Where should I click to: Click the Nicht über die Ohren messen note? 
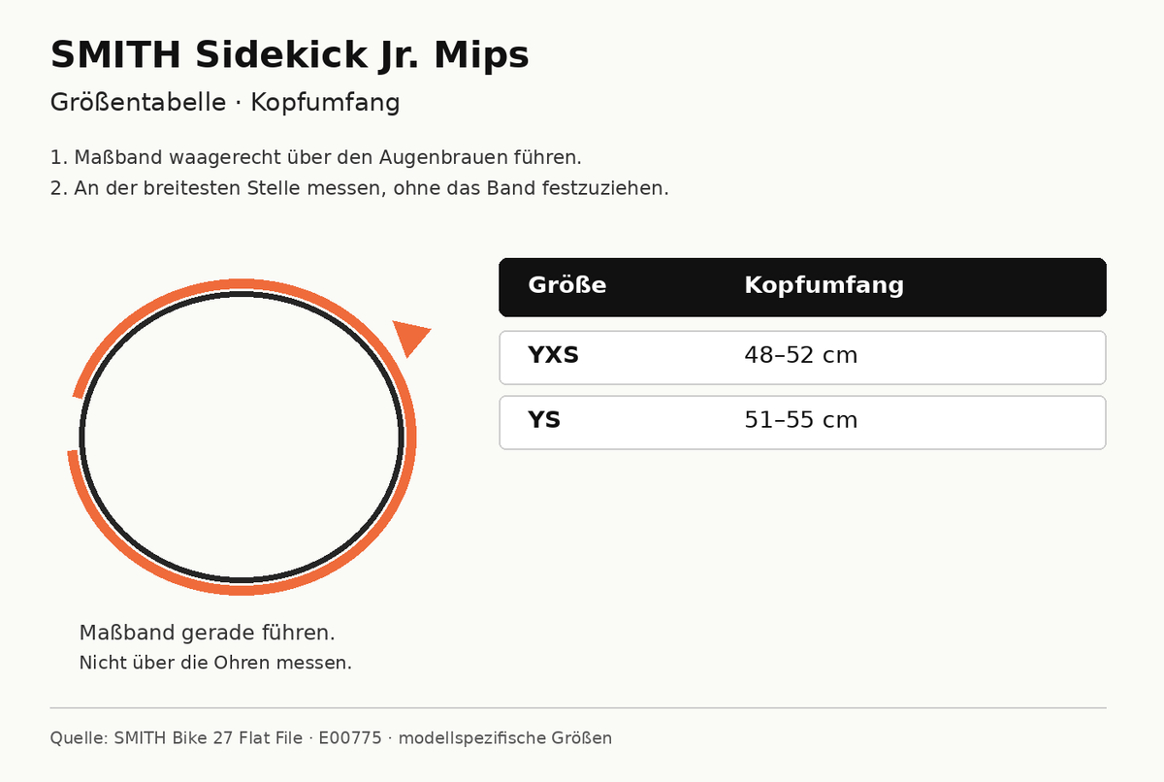215,664
